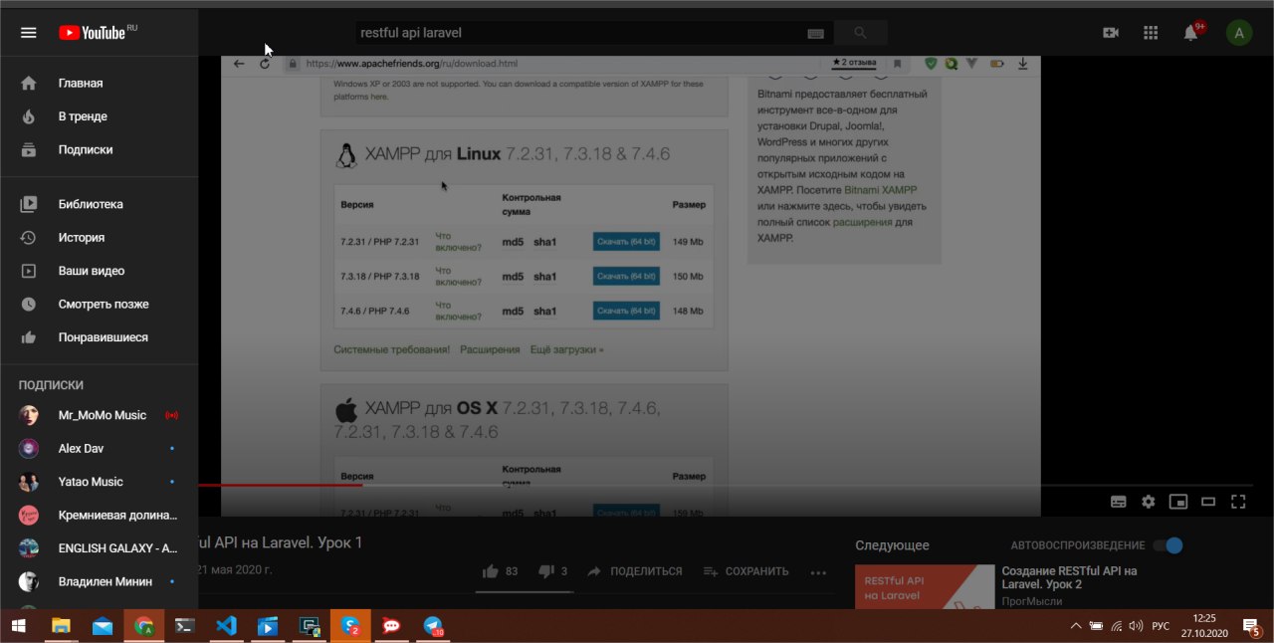The height and width of the screenshot is (643, 1274).
Task: Toggle subtitles in the video player
Action: pyautogui.click(x=1119, y=502)
